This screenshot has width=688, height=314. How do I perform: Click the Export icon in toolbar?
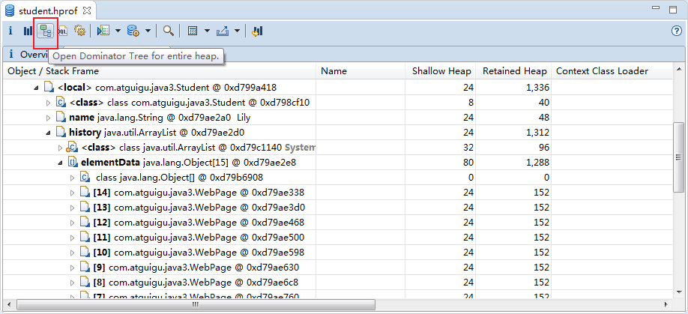point(223,31)
